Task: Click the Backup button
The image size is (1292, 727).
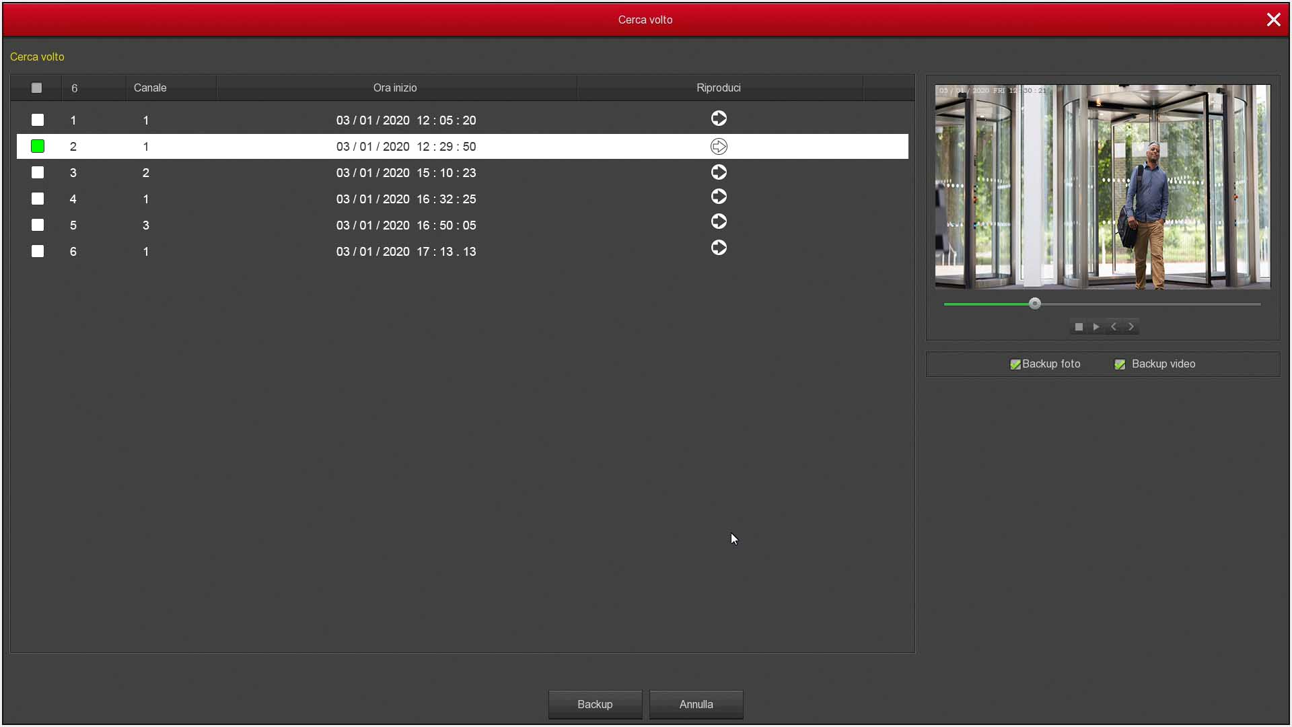Action: pos(595,704)
